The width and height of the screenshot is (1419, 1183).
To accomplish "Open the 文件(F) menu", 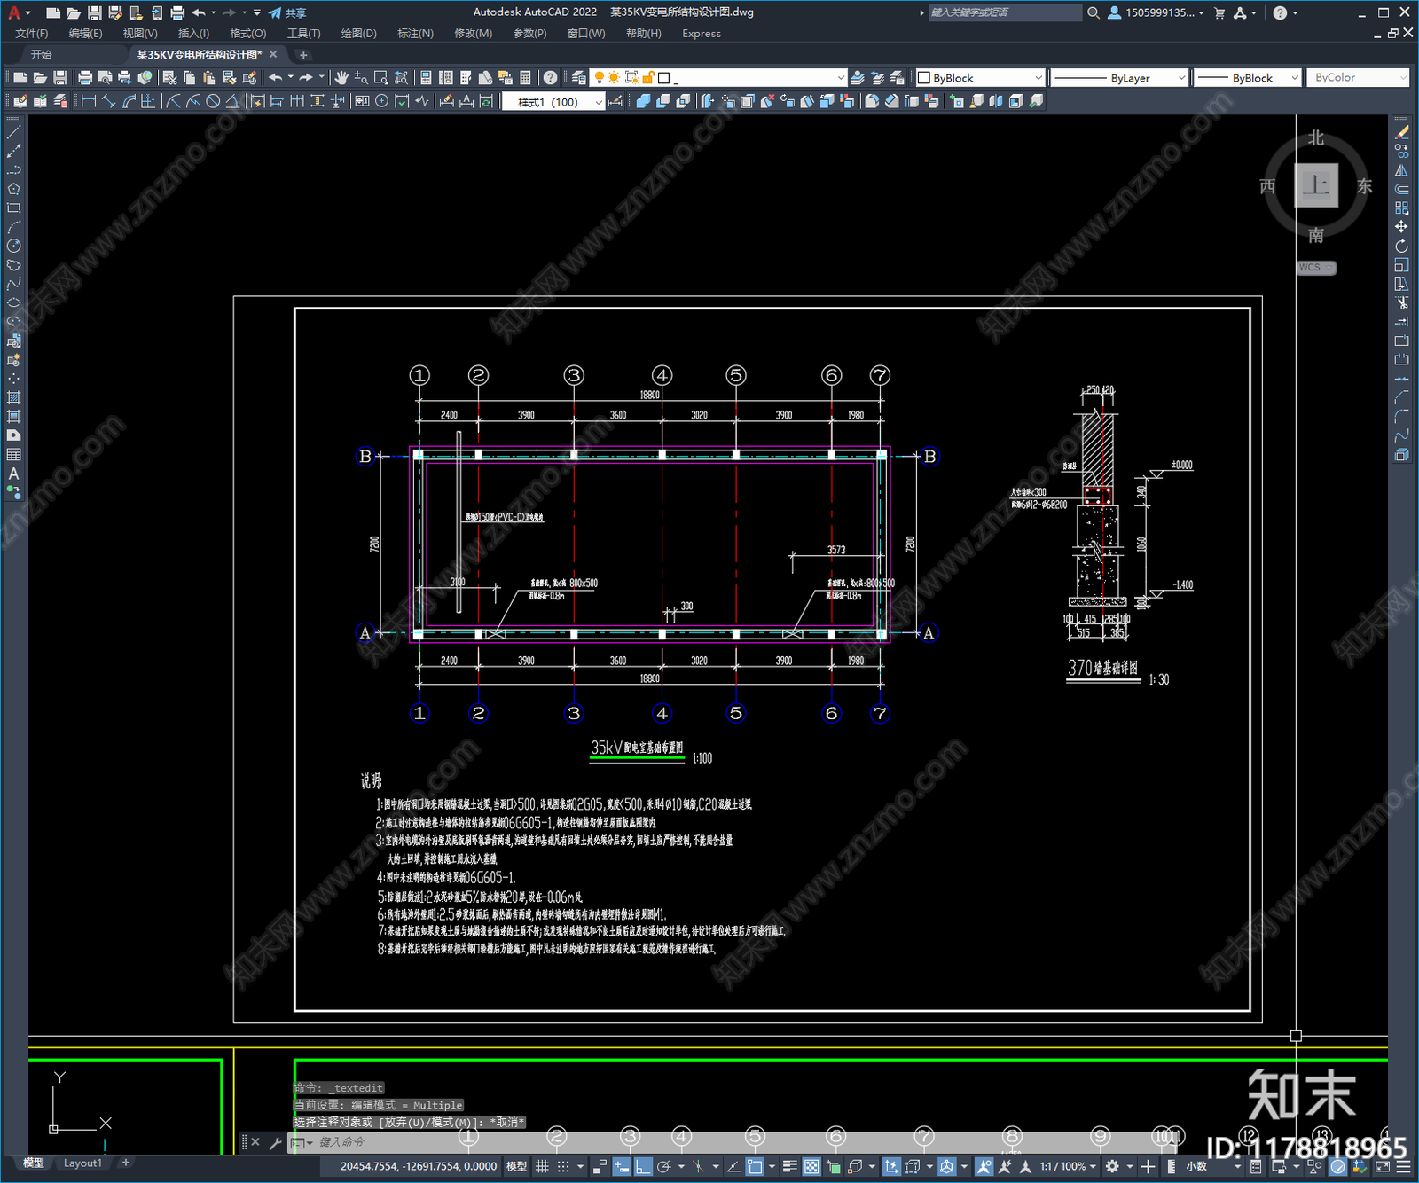I will pos(32,34).
